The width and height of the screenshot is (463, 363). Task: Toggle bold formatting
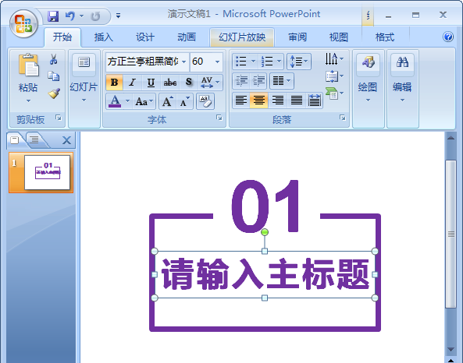coord(114,83)
